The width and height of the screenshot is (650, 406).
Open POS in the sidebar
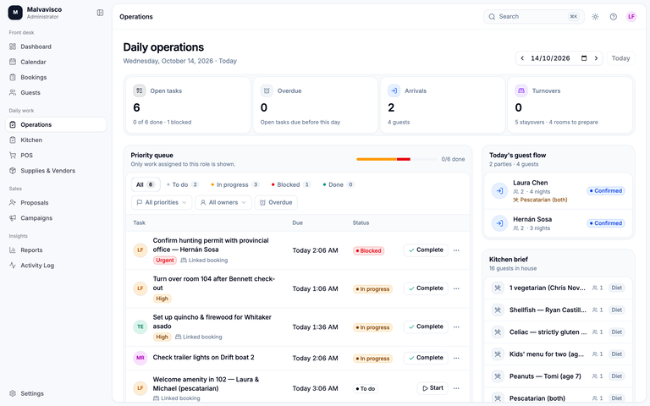click(56, 156)
